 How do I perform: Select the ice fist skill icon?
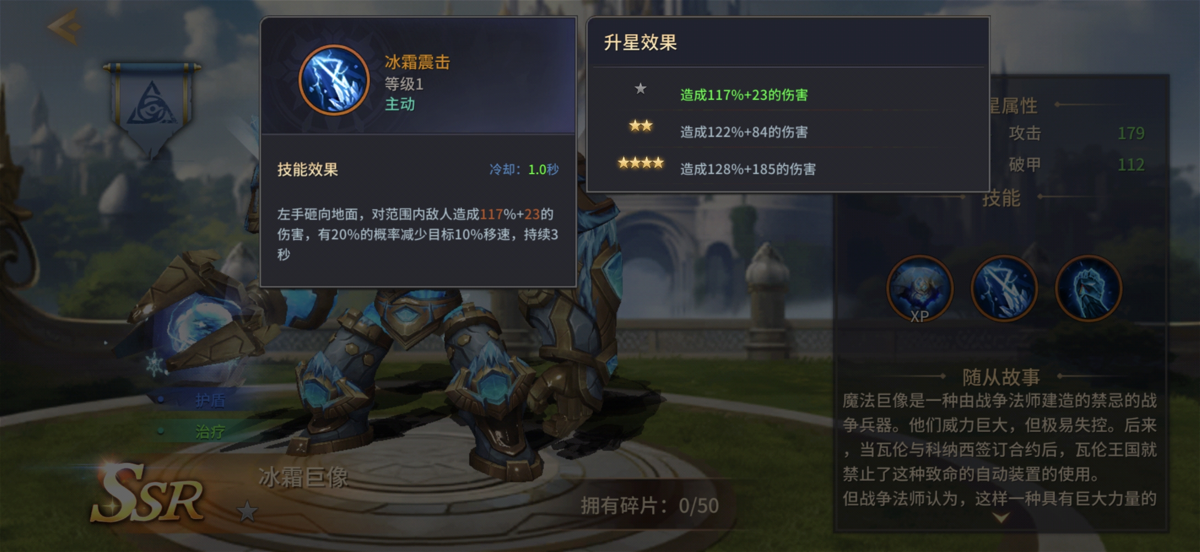point(1088,289)
